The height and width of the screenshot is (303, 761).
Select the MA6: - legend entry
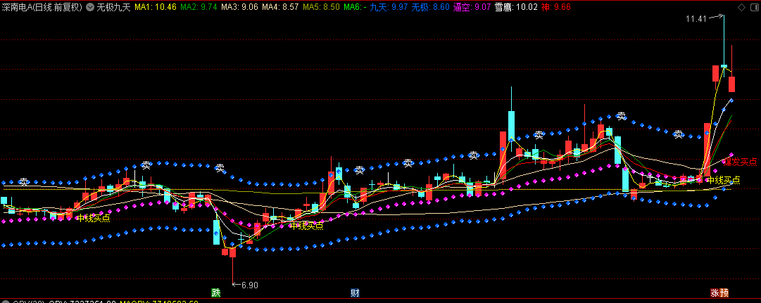[x=355, y=7]
